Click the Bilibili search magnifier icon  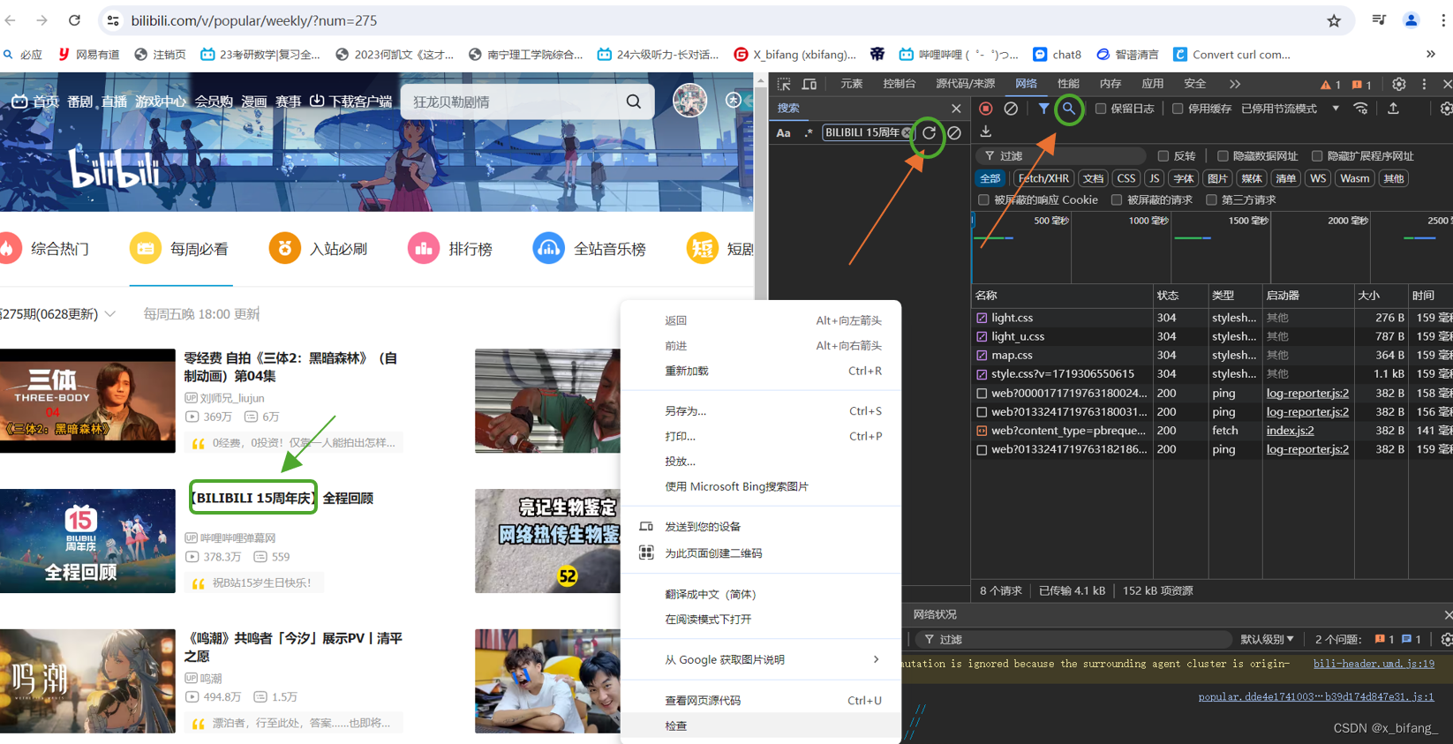tap(634, 101)
